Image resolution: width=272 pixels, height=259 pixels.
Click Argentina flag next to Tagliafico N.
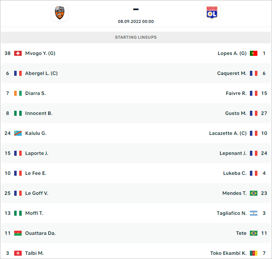tap(254, 213)
